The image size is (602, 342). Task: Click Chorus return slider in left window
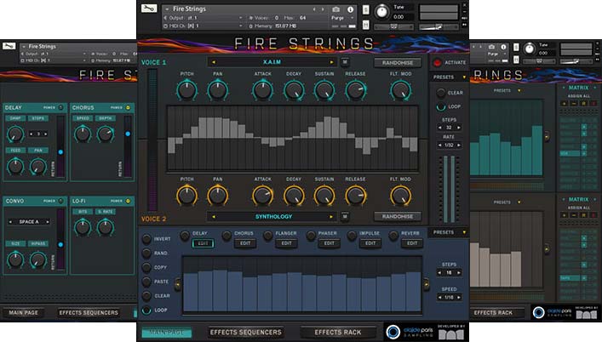128,146
